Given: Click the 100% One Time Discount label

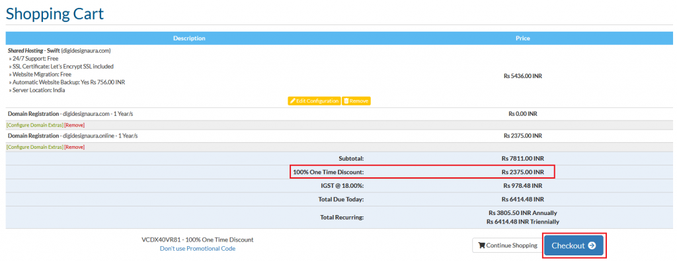Looking at the screenshot, I should click(328, 172).
